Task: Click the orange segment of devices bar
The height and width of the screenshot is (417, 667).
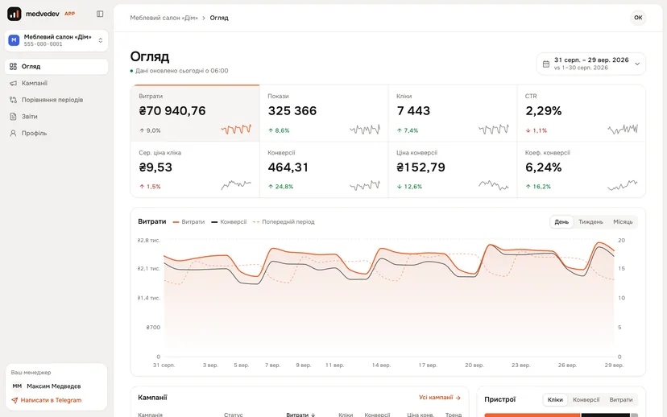Action: (532, 415)
